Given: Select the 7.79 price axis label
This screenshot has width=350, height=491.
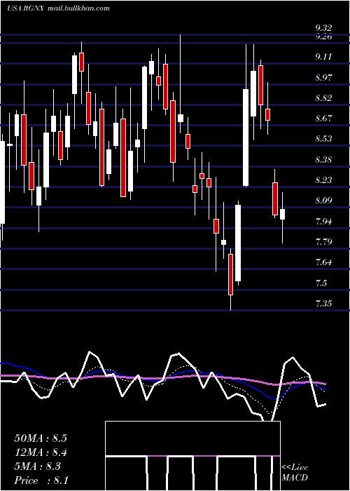Looking at the screenshot, I should pyautogui.click(x=323, y=242).
